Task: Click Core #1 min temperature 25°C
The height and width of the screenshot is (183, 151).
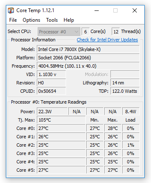Action: [95, 137]
